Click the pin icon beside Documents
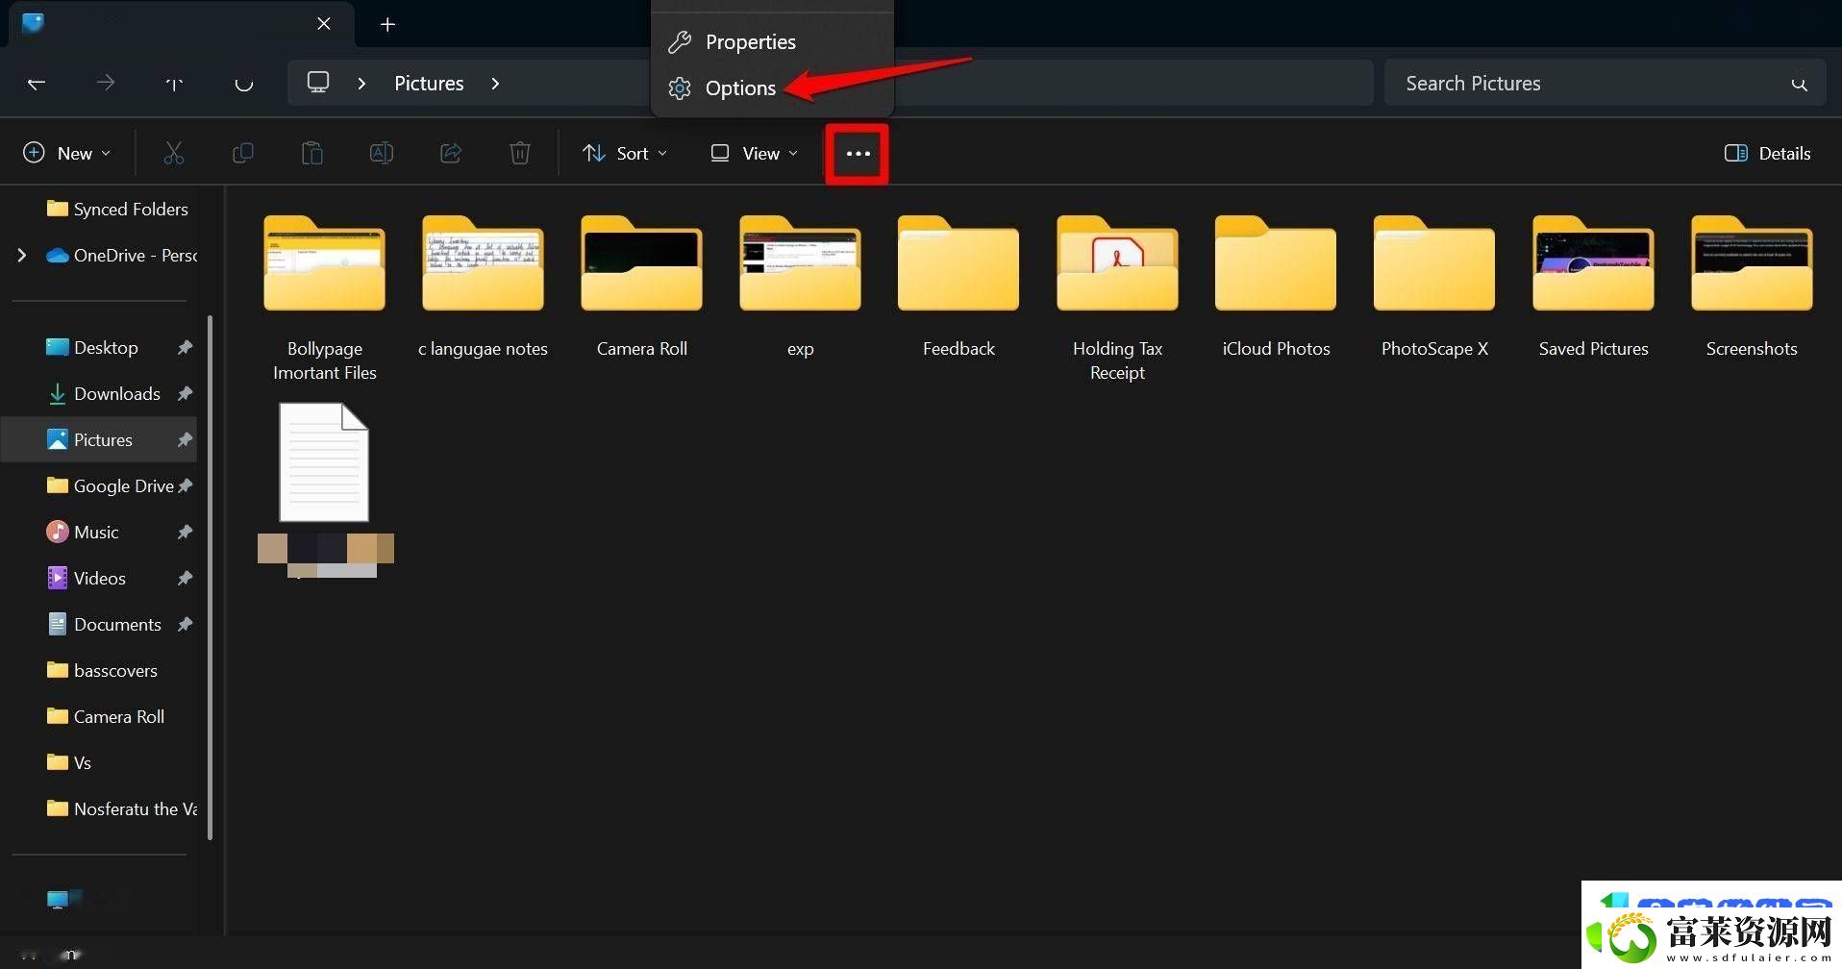 (x=185, y=624)
